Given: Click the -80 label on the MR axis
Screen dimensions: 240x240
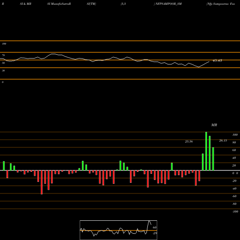Looking at the screenshot, I should [x=234, y=204].
